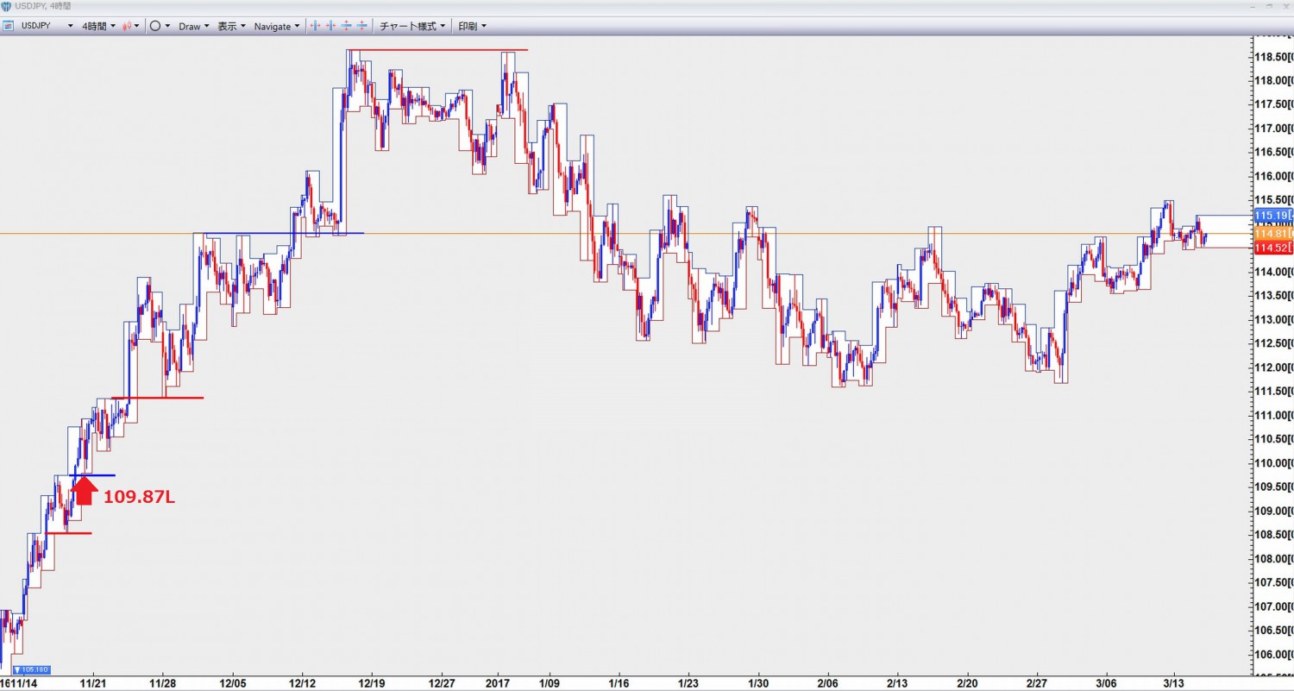Image resolution: width=1294 pixels, height=691 pixels.
Task: Click the 印刷 print button
Action: [x=472, y=26]
